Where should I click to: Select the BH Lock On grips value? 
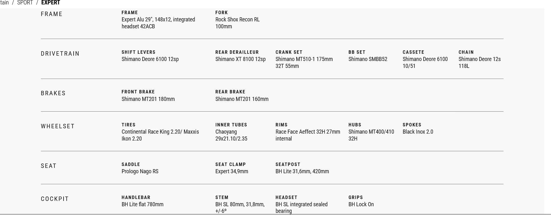click(x=361, y=204)
